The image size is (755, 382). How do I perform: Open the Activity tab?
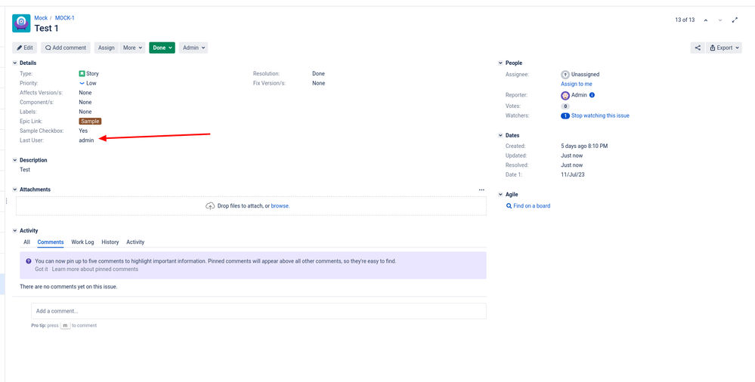(x=135, y=242)
